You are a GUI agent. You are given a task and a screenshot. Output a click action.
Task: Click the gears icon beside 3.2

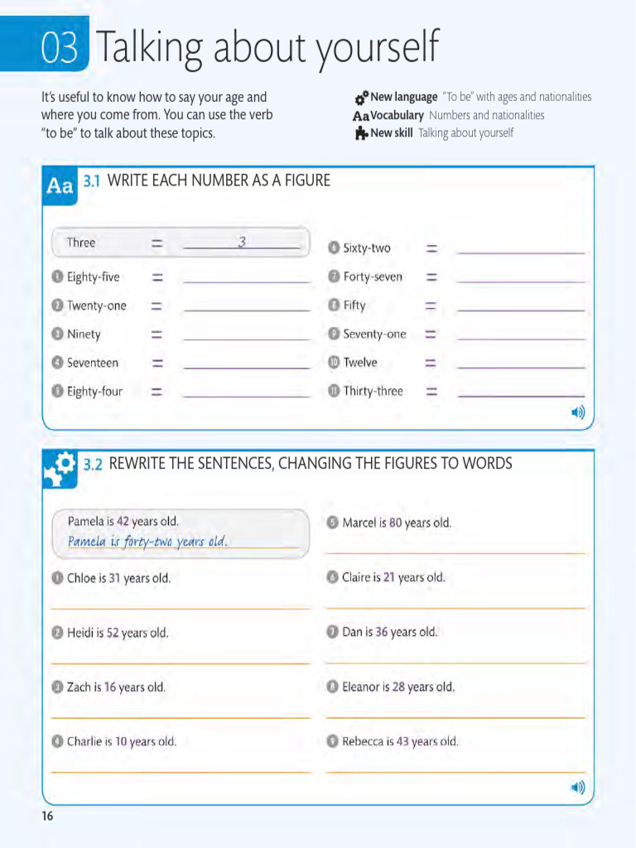click(x=60, y=469)
